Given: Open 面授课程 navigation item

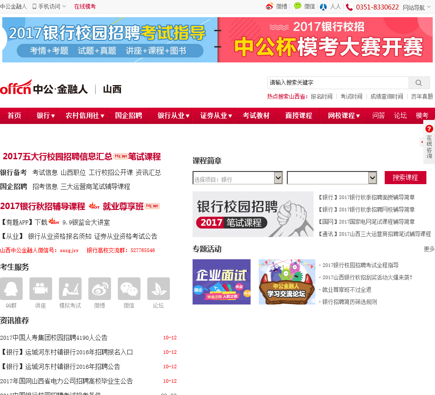Looking at the screenshot, I should coord(299,115).
